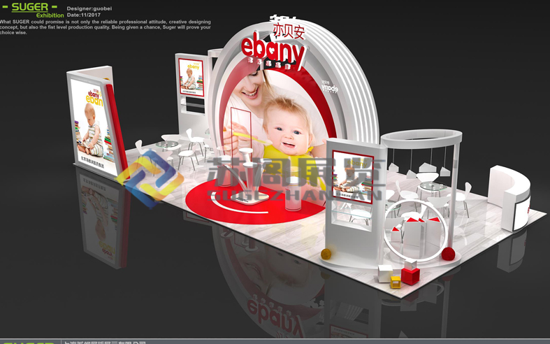The width and height of the screenshot is (550, 344).
Task: Click the Date:11/2017 label
Action: 84,15
